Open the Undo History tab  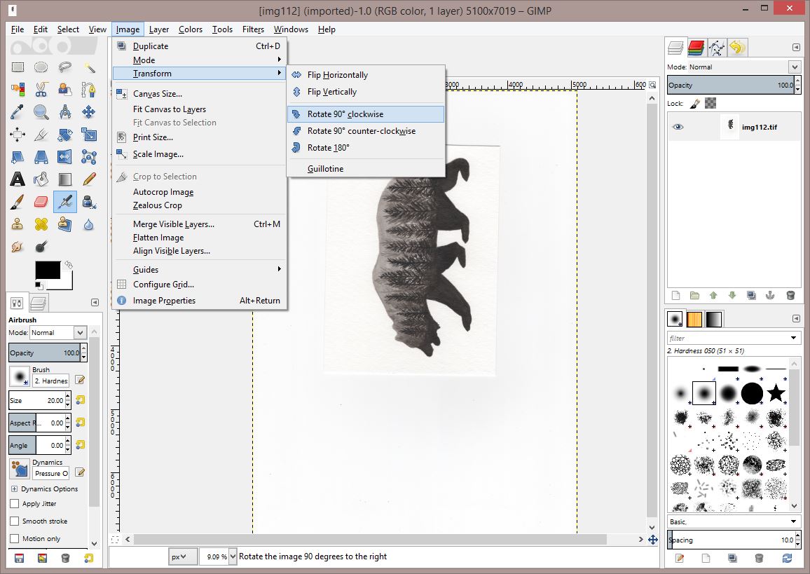737,48
